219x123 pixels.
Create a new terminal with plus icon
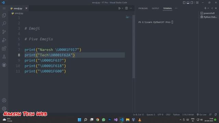(x=205, y=8)
